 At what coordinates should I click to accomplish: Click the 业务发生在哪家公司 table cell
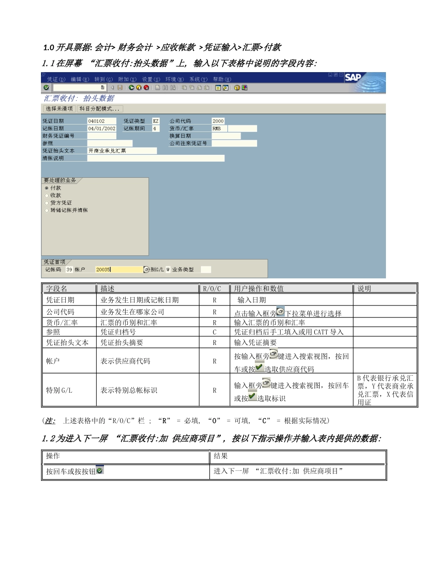tap(132, 312)
